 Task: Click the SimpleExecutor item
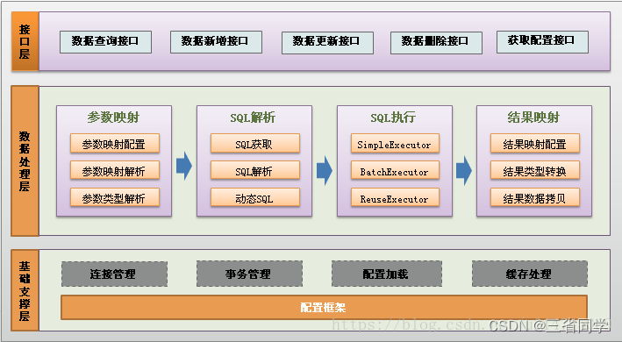(395, 144)
